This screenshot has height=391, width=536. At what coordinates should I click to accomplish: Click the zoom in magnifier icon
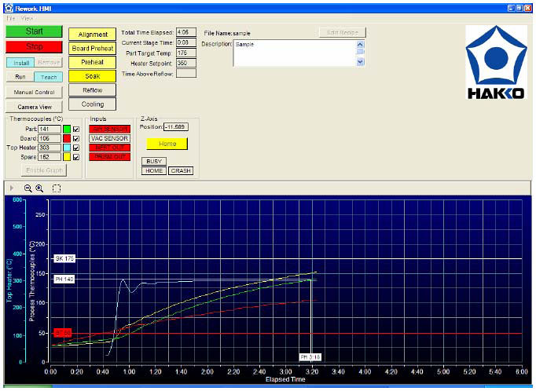(x=39, y=188)
